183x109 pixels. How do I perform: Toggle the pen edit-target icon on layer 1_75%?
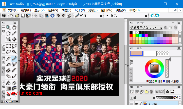coord(140,104)
